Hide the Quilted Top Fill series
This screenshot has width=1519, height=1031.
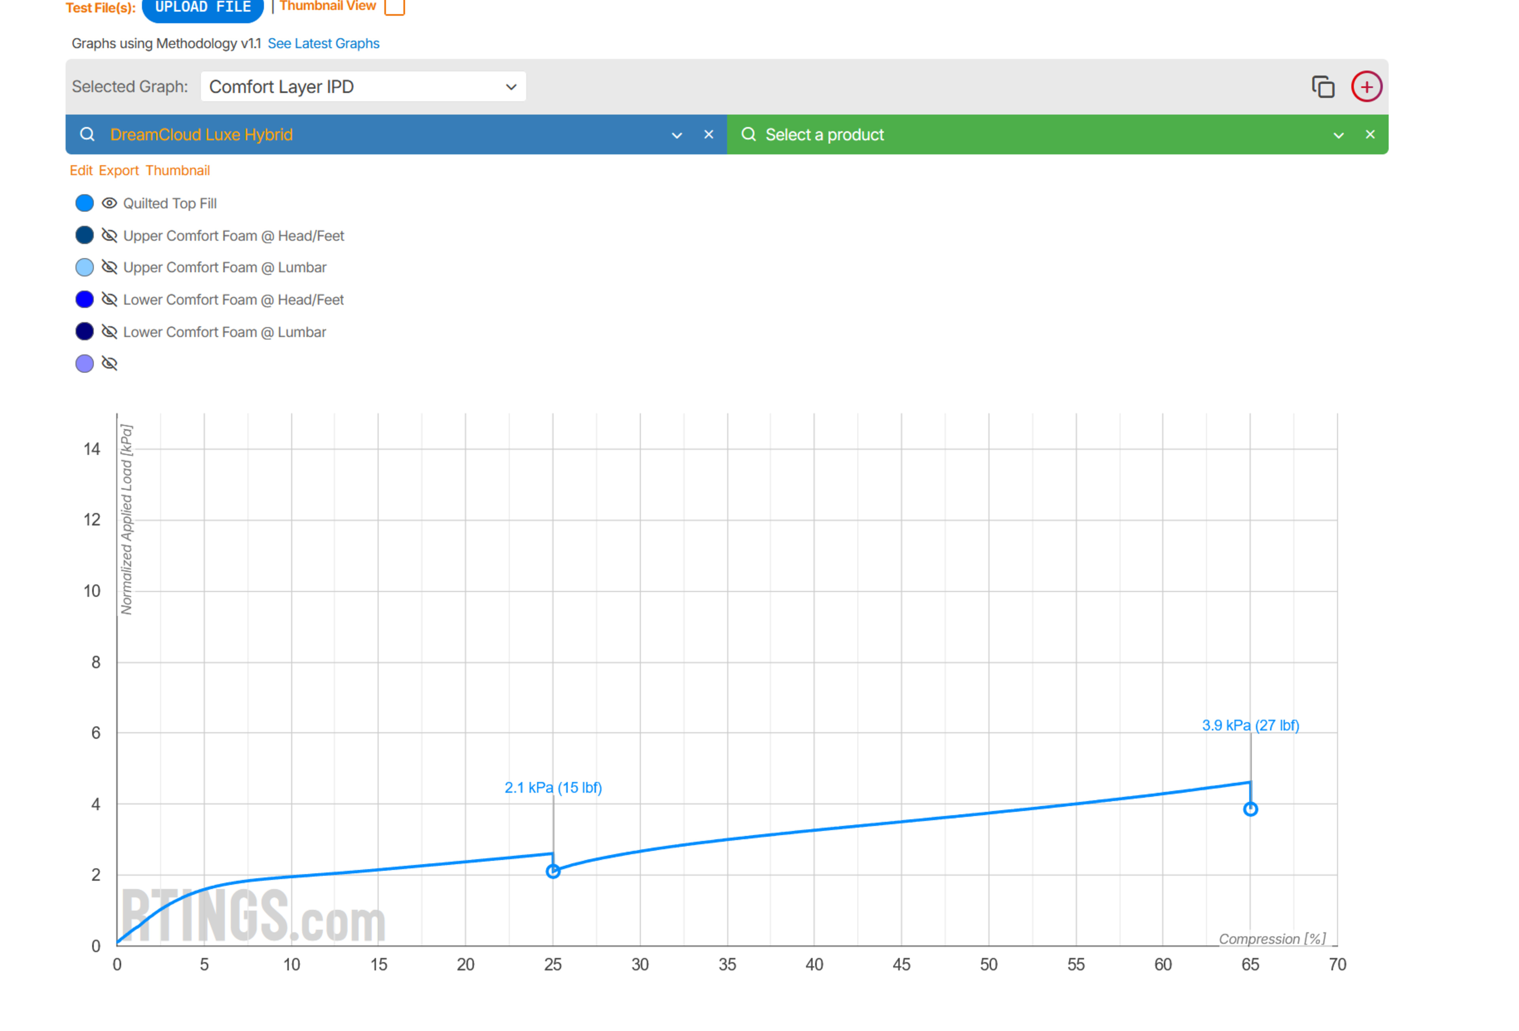tap(109, 203)
